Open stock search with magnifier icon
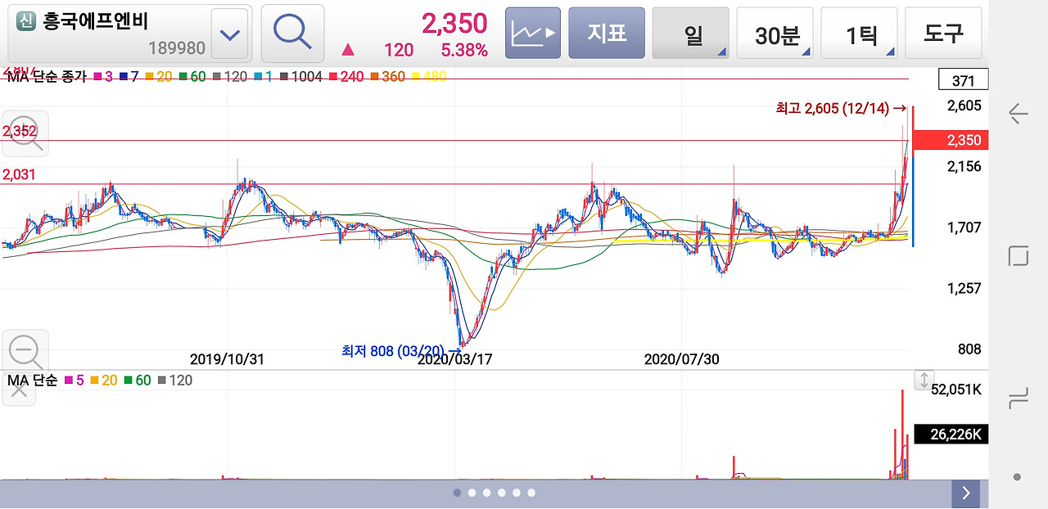1048x509 pixels. pos(292,34)
